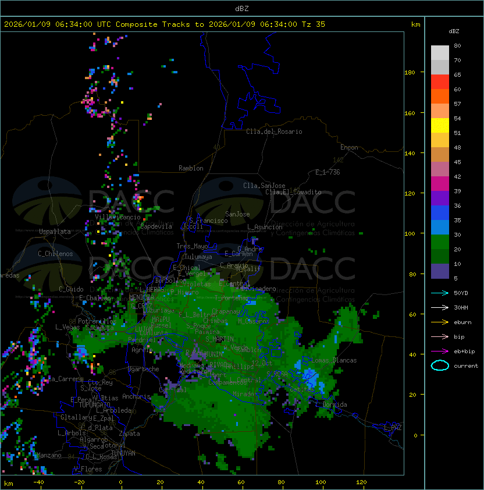Click the 120 km tick on horizontal axis
Image resolution: width=484 pixels, height=490 pixels.
361,482
